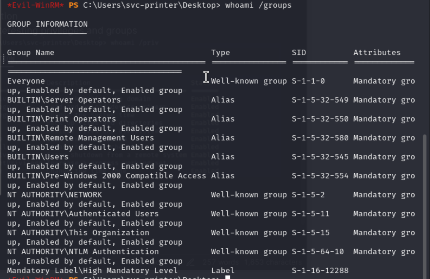The image size is (430, 279).
Task: Select the NT AUTHORITY\NETWORK group name
Action: tap(54, 195)
